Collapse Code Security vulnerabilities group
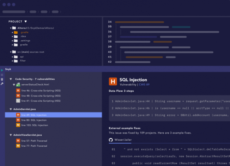 coord(11,79)
